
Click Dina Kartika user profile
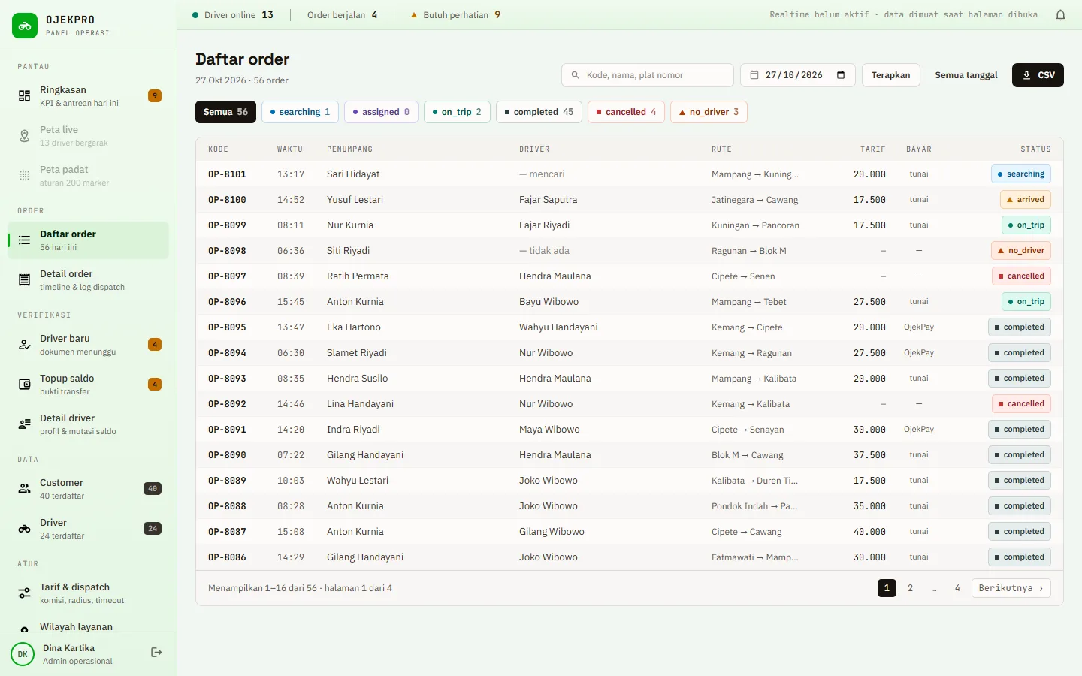coord(77,653)
